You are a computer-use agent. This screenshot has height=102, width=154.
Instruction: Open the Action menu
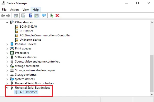coord(14,10)
